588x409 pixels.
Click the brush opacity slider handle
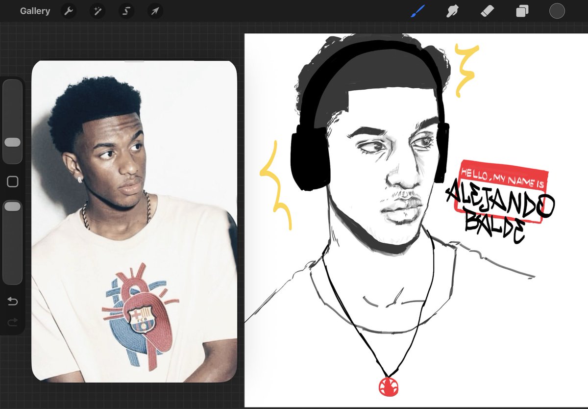pos(12,206)
